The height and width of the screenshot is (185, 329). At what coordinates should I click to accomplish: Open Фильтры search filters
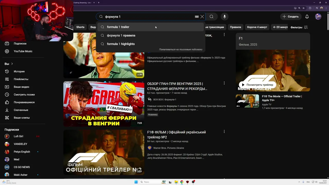pyautogui.click(x=299, y=27)
